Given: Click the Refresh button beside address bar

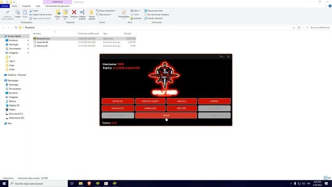Looking at the screenshot, I should (299, 28).
